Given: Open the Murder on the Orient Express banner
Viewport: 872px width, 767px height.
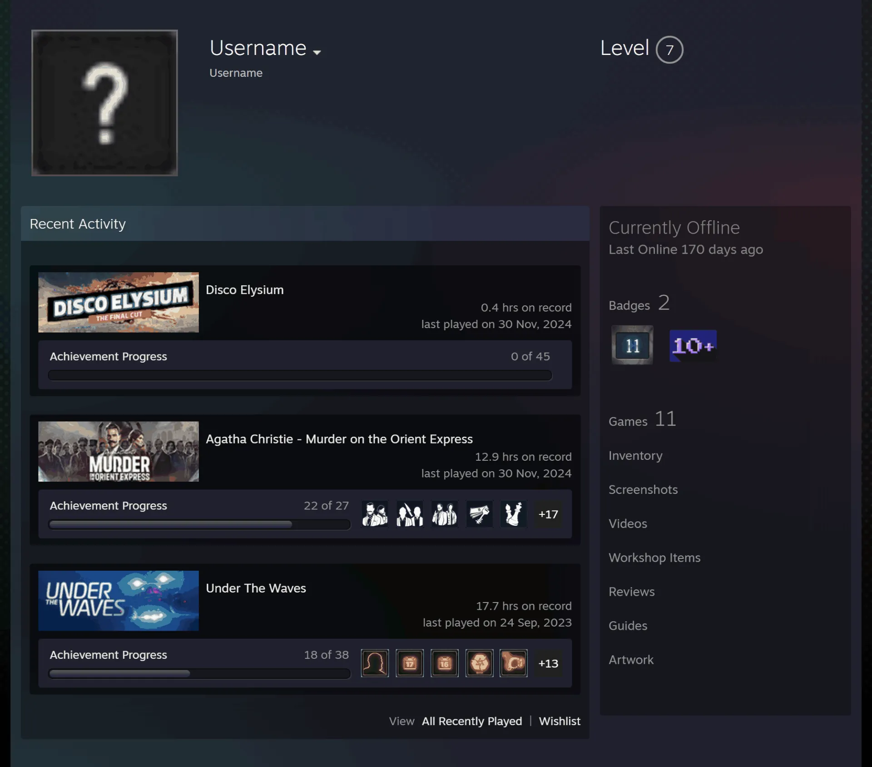Looking at the screenshot, I should 119,451.
